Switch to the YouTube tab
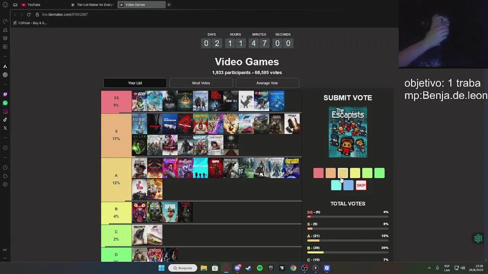Image resolution: width=488 pixels, height=274 pixels. [43, 5]
